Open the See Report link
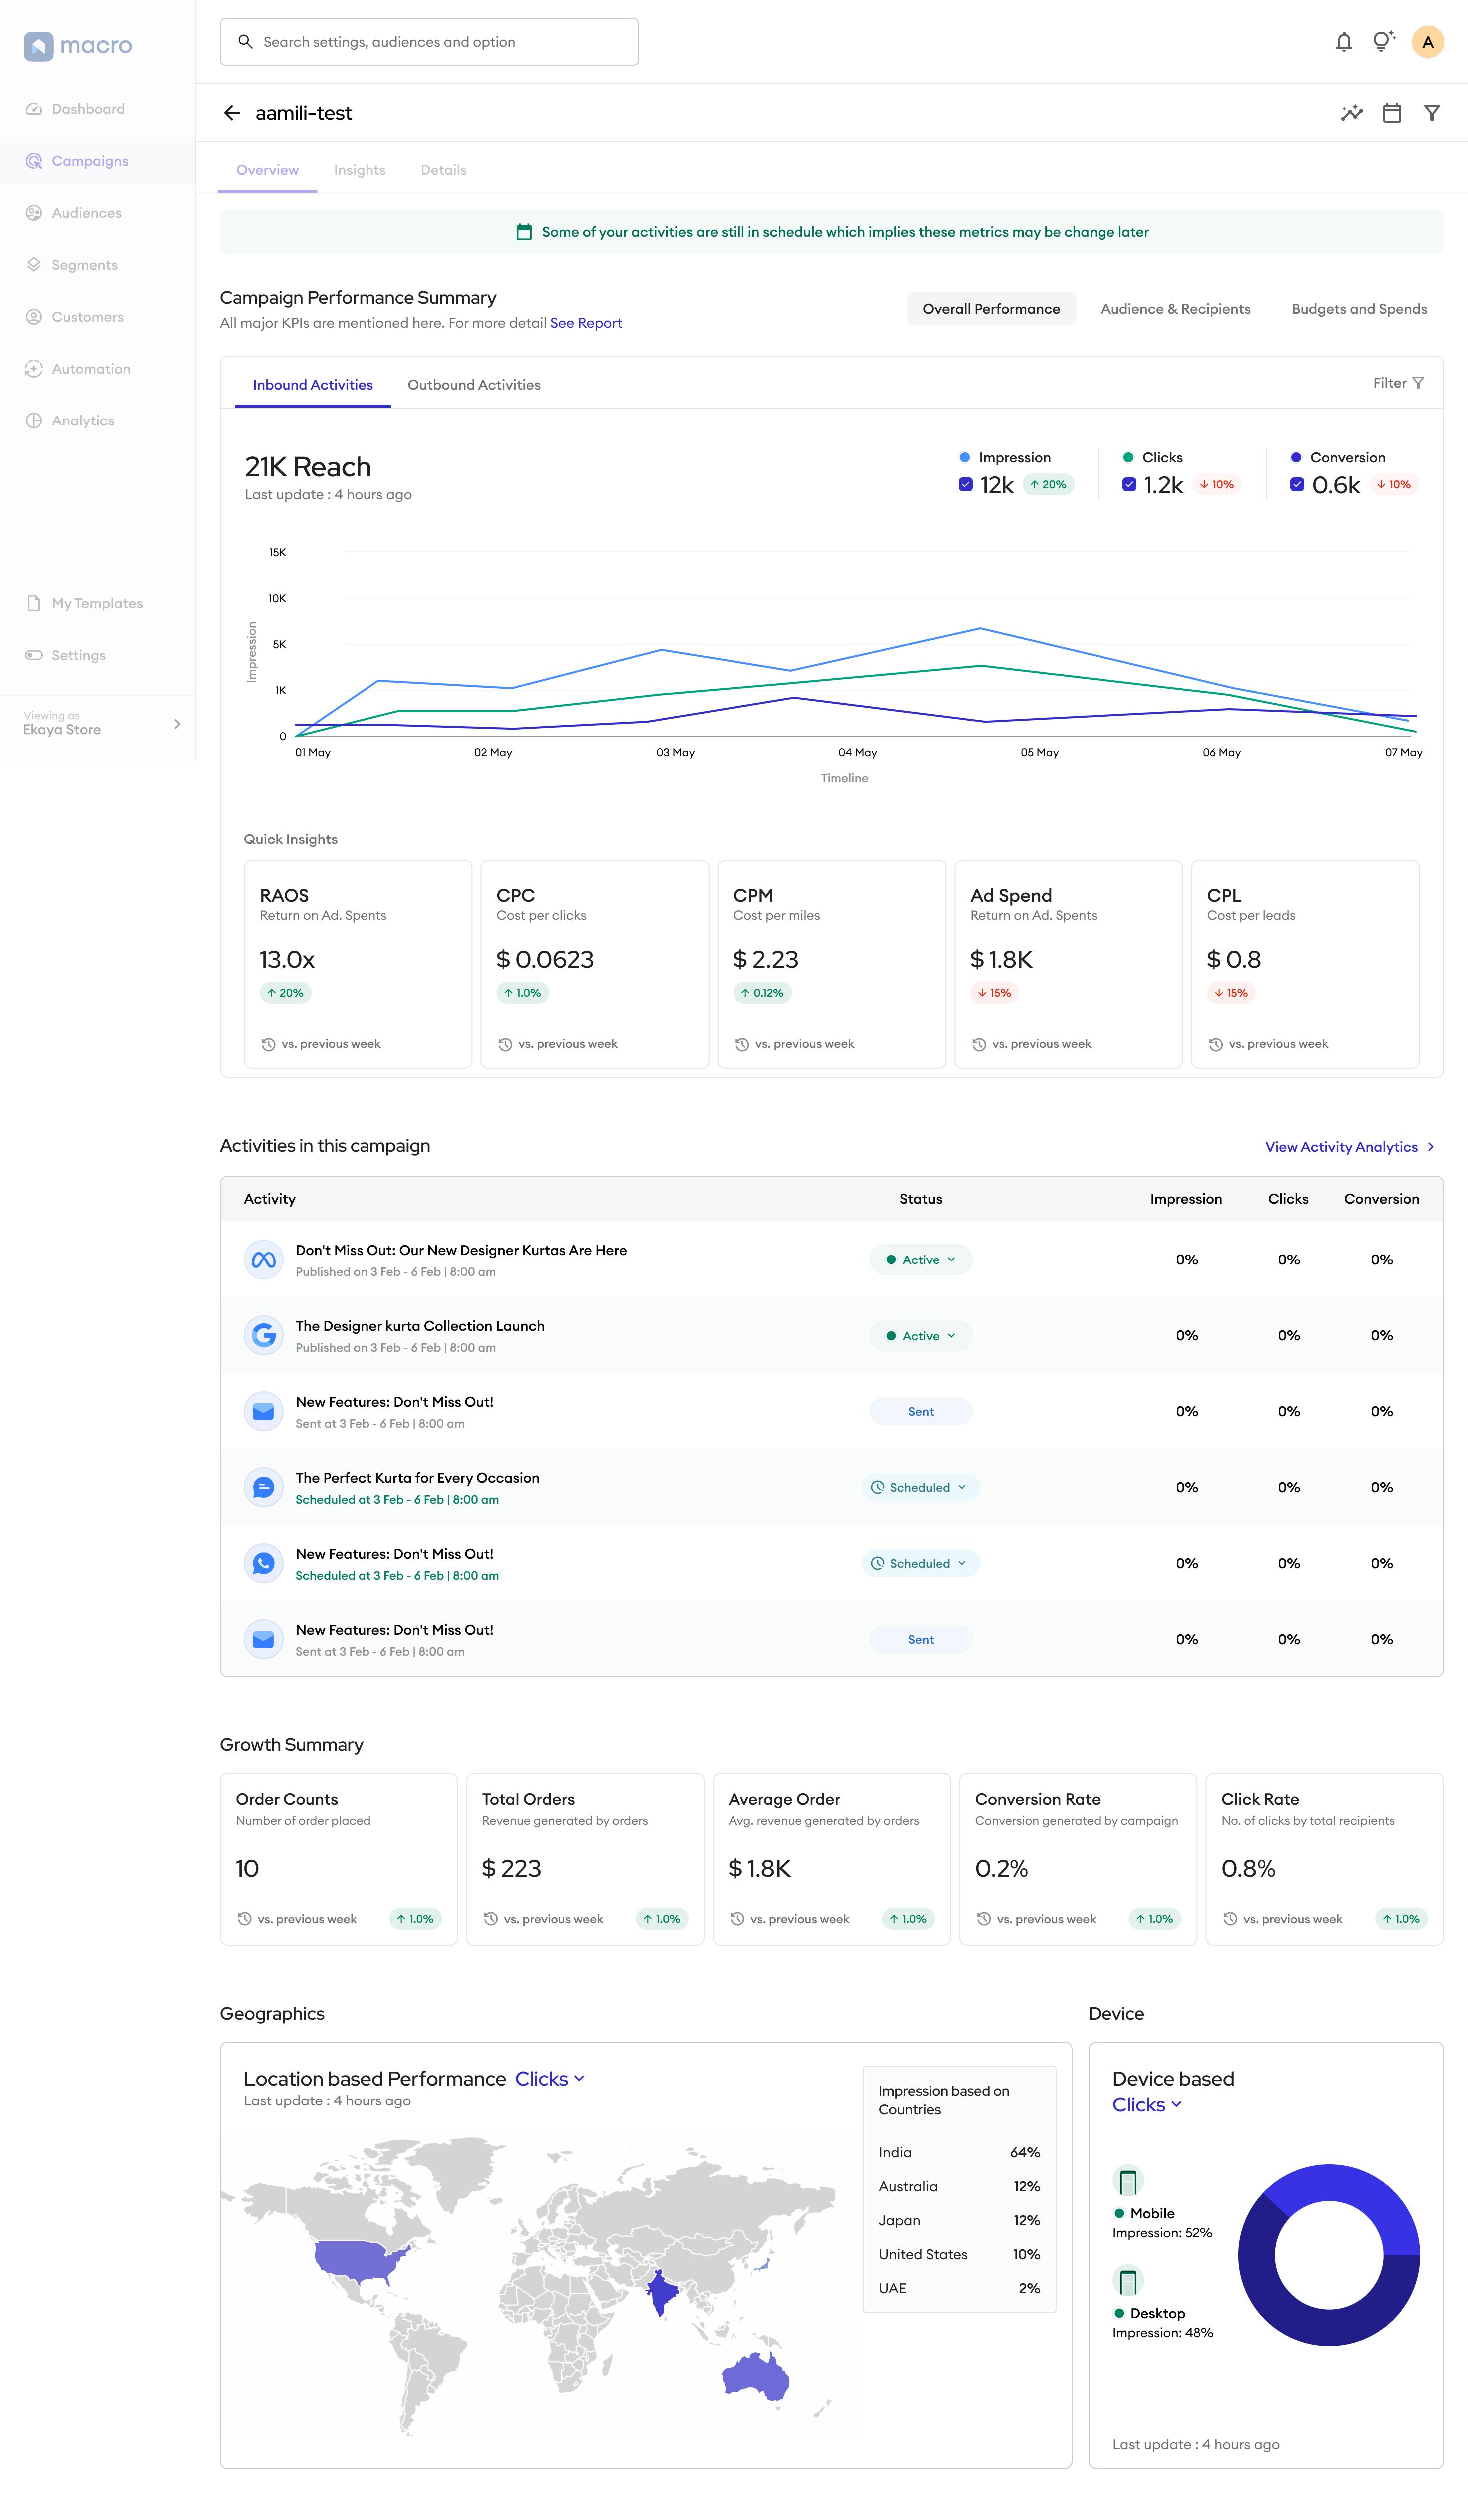 [586, 323]
